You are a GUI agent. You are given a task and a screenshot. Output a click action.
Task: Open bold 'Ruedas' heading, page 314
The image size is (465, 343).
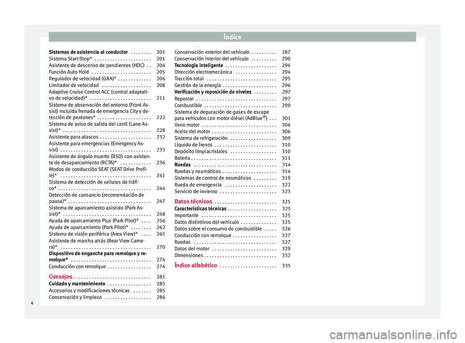point(183,165)
